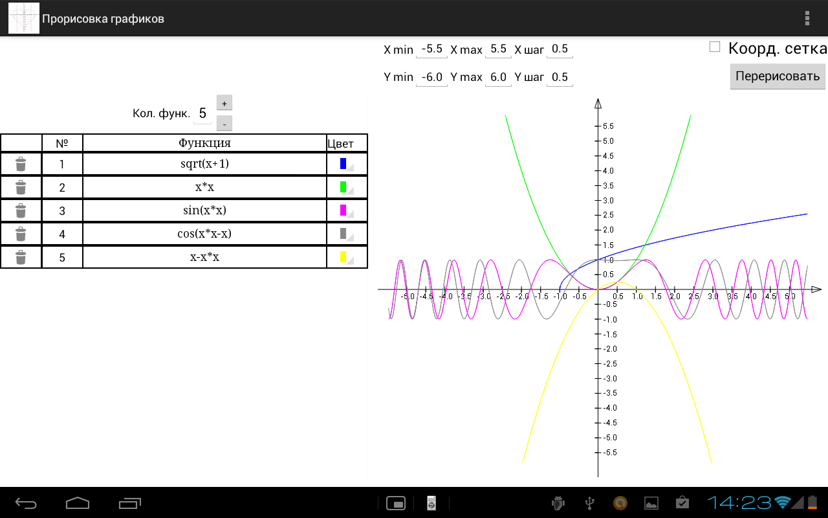Viewport: 828px width, 518px height.
Task: Tap the screenshot icon in the bottom bar
Action: click(395, 503)
